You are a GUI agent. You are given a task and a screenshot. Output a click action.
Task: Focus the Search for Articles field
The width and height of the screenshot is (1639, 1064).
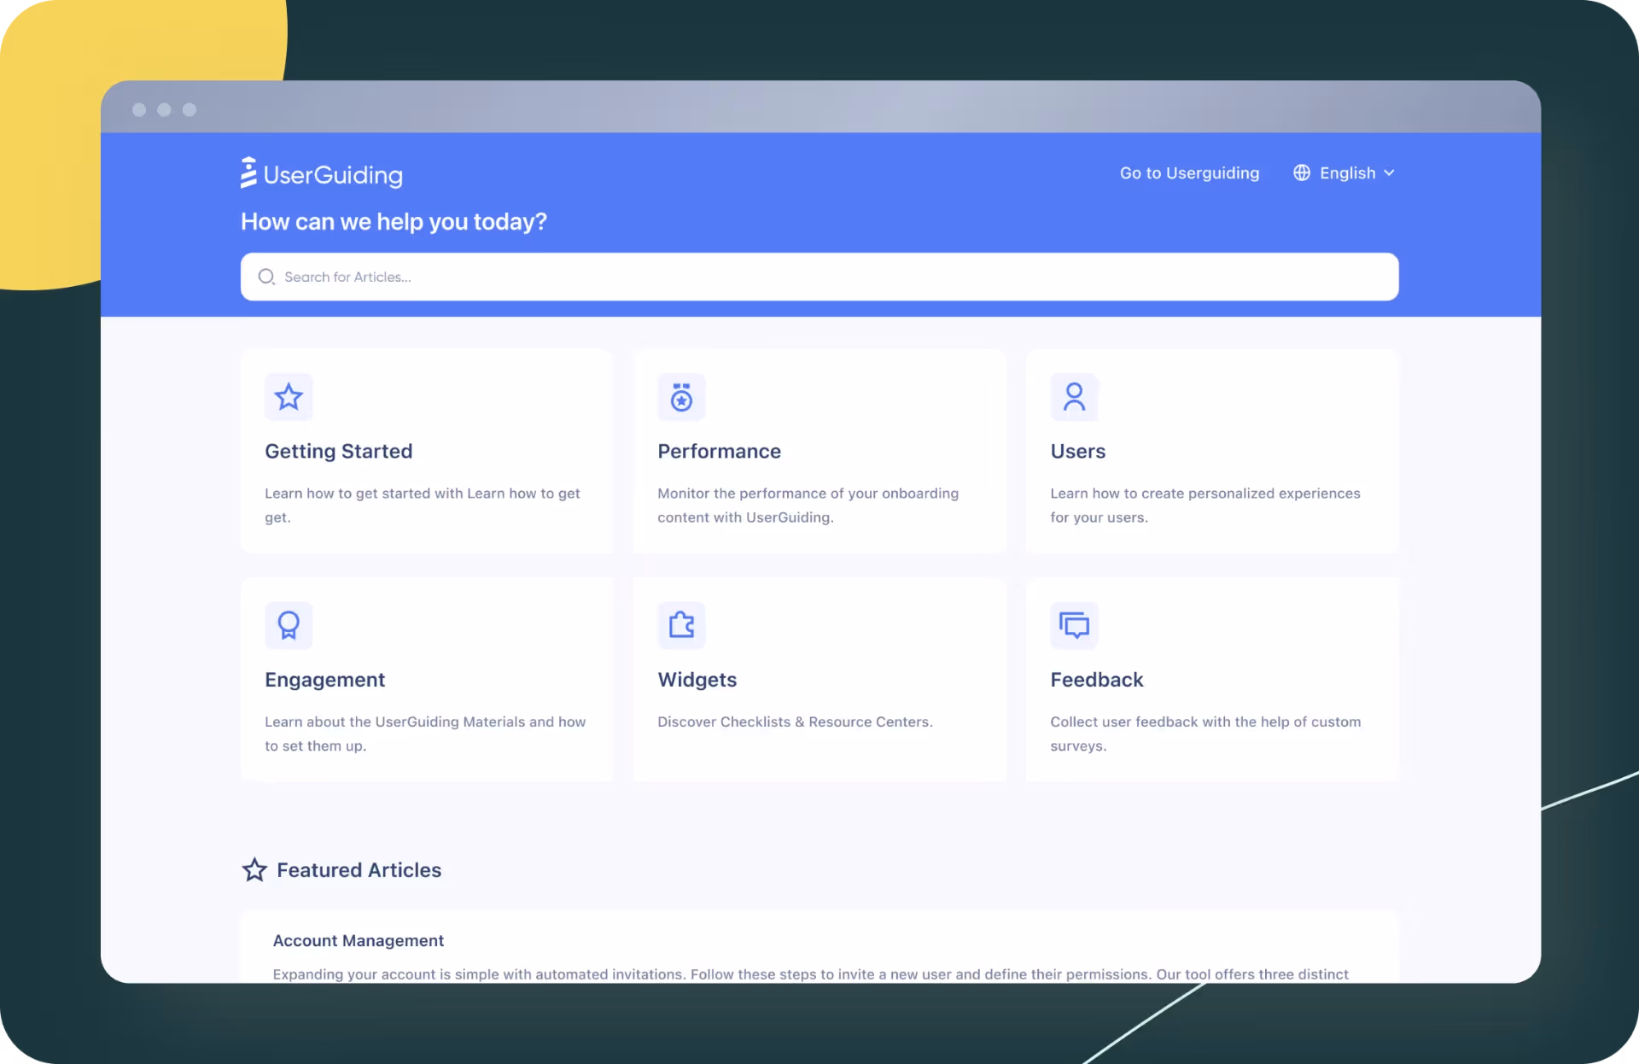(819, 277)
